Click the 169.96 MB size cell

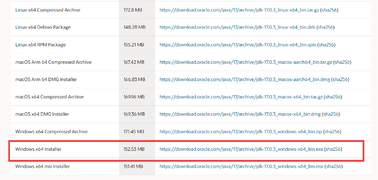137,97
